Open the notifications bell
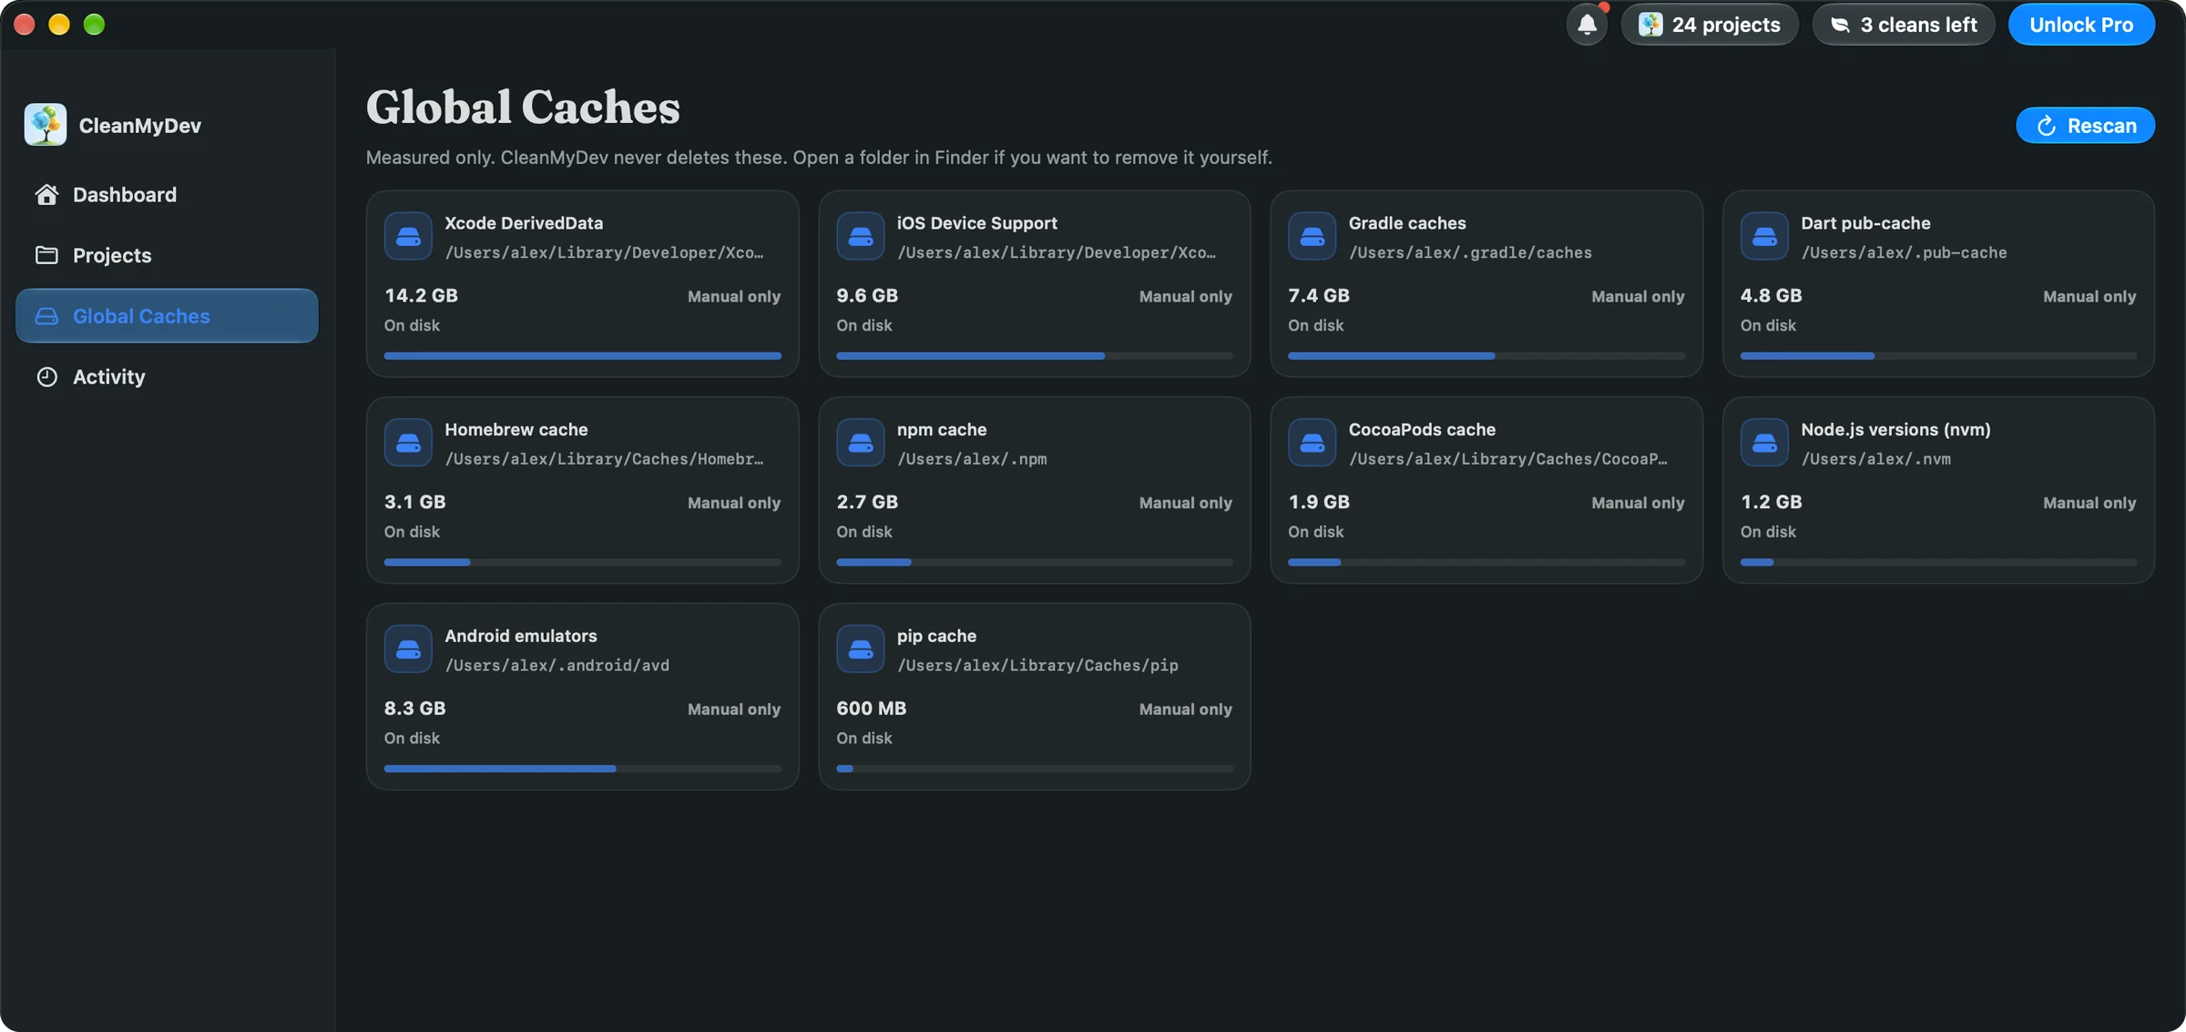Viewport: 2186px width, 1032px height. click(1587, 25)
